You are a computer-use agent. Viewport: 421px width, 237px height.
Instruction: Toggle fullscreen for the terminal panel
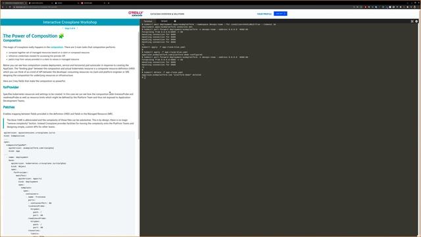(x=412, y=21)
